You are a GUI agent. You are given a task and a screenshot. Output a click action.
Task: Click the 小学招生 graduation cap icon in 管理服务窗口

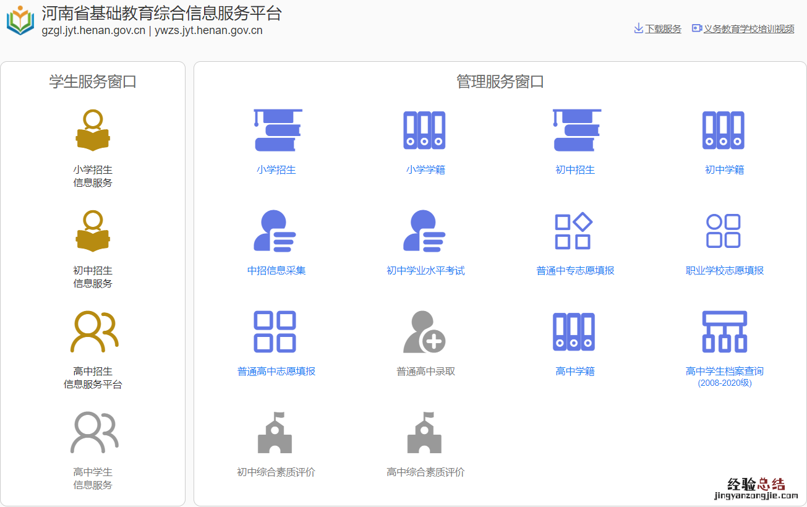click(x=276, y=130)
